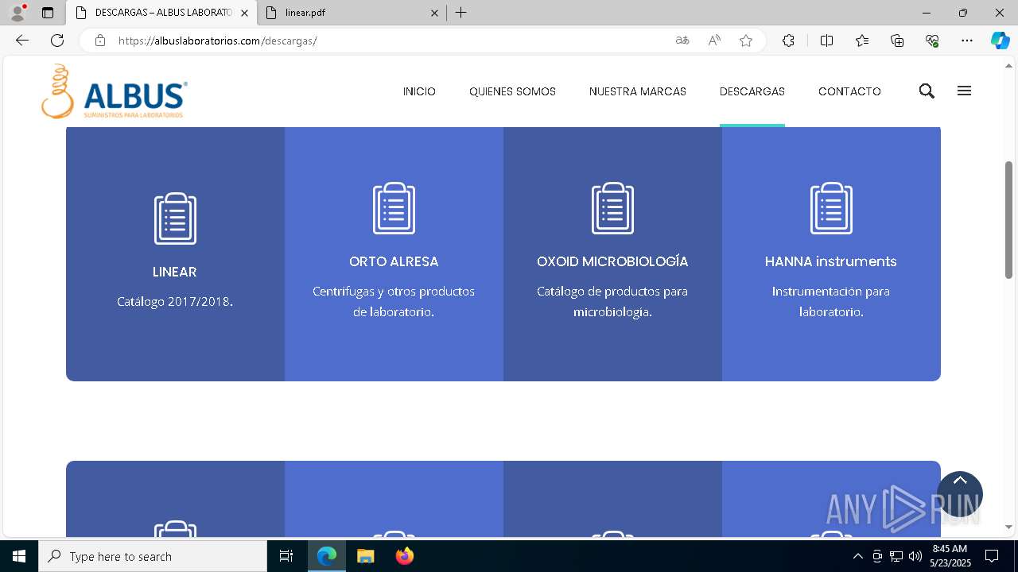Select the DESCARGAS – ALBUS tab

tap(161, 13)
